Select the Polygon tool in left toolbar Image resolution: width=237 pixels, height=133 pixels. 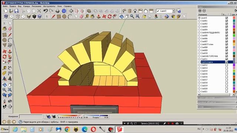tap(4, 45)
